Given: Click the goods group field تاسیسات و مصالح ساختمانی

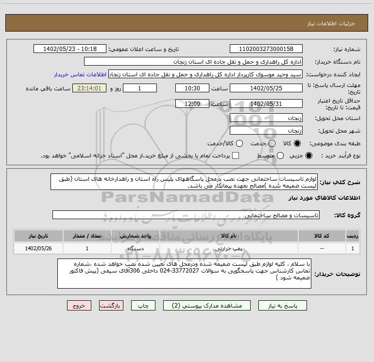Looking at the screenshot, I should [x=186, y=215].
